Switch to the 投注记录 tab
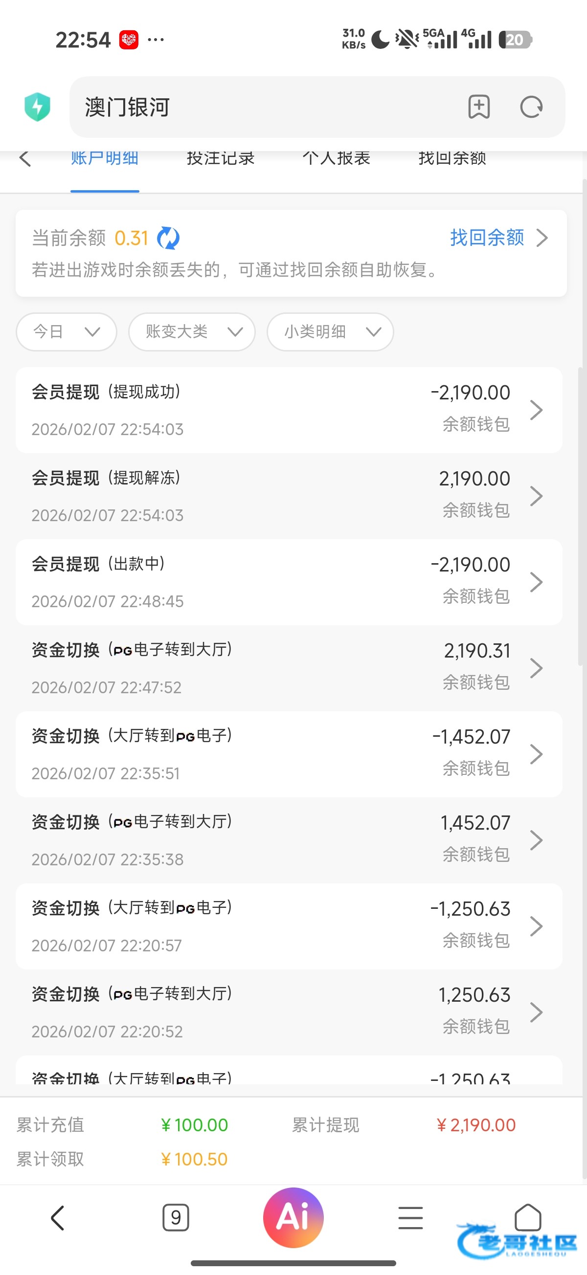The width and height of the screenshot is (587, 1275). [x=221, y=159]
